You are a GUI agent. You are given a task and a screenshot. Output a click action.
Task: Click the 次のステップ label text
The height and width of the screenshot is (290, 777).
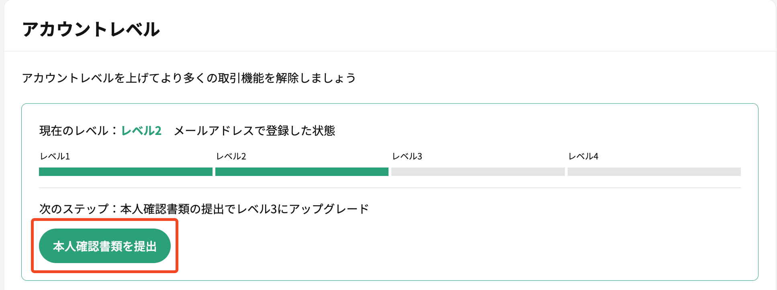[x=74, y=209]
